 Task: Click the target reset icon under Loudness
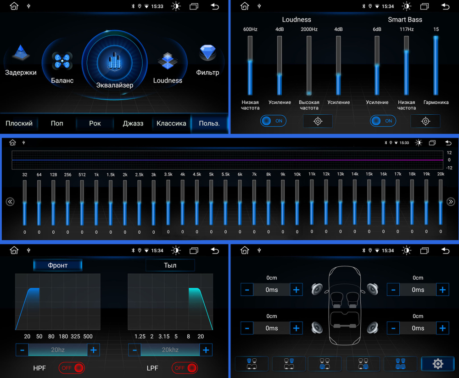pos(318,121)
